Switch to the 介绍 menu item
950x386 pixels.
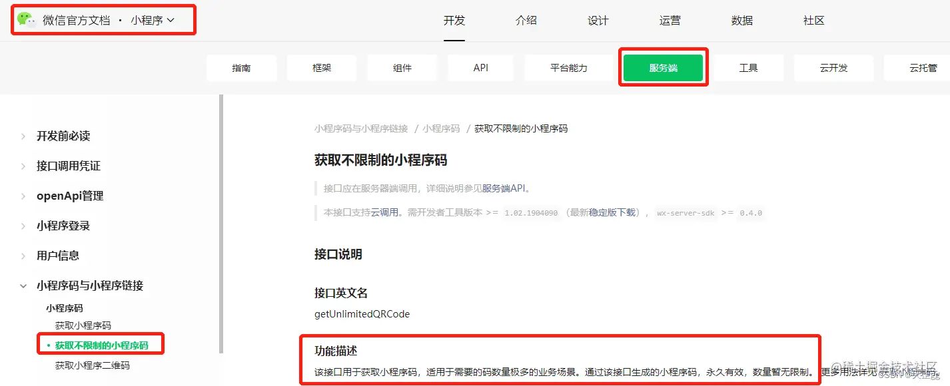pos(526,21)
